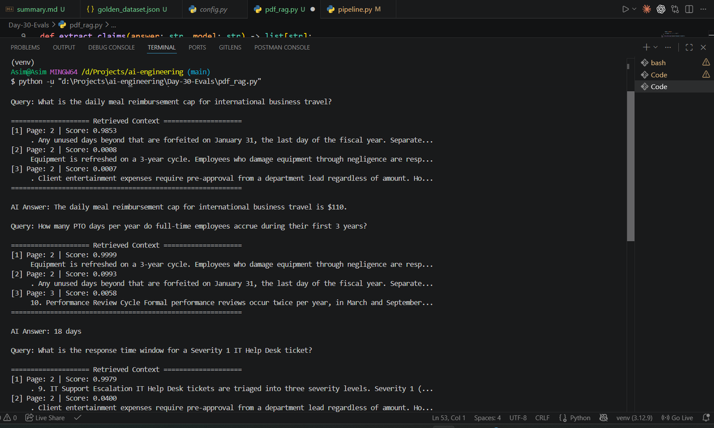Open the Claude orange starburst icon
The image size is (714, 428).
tap(647, 9)
